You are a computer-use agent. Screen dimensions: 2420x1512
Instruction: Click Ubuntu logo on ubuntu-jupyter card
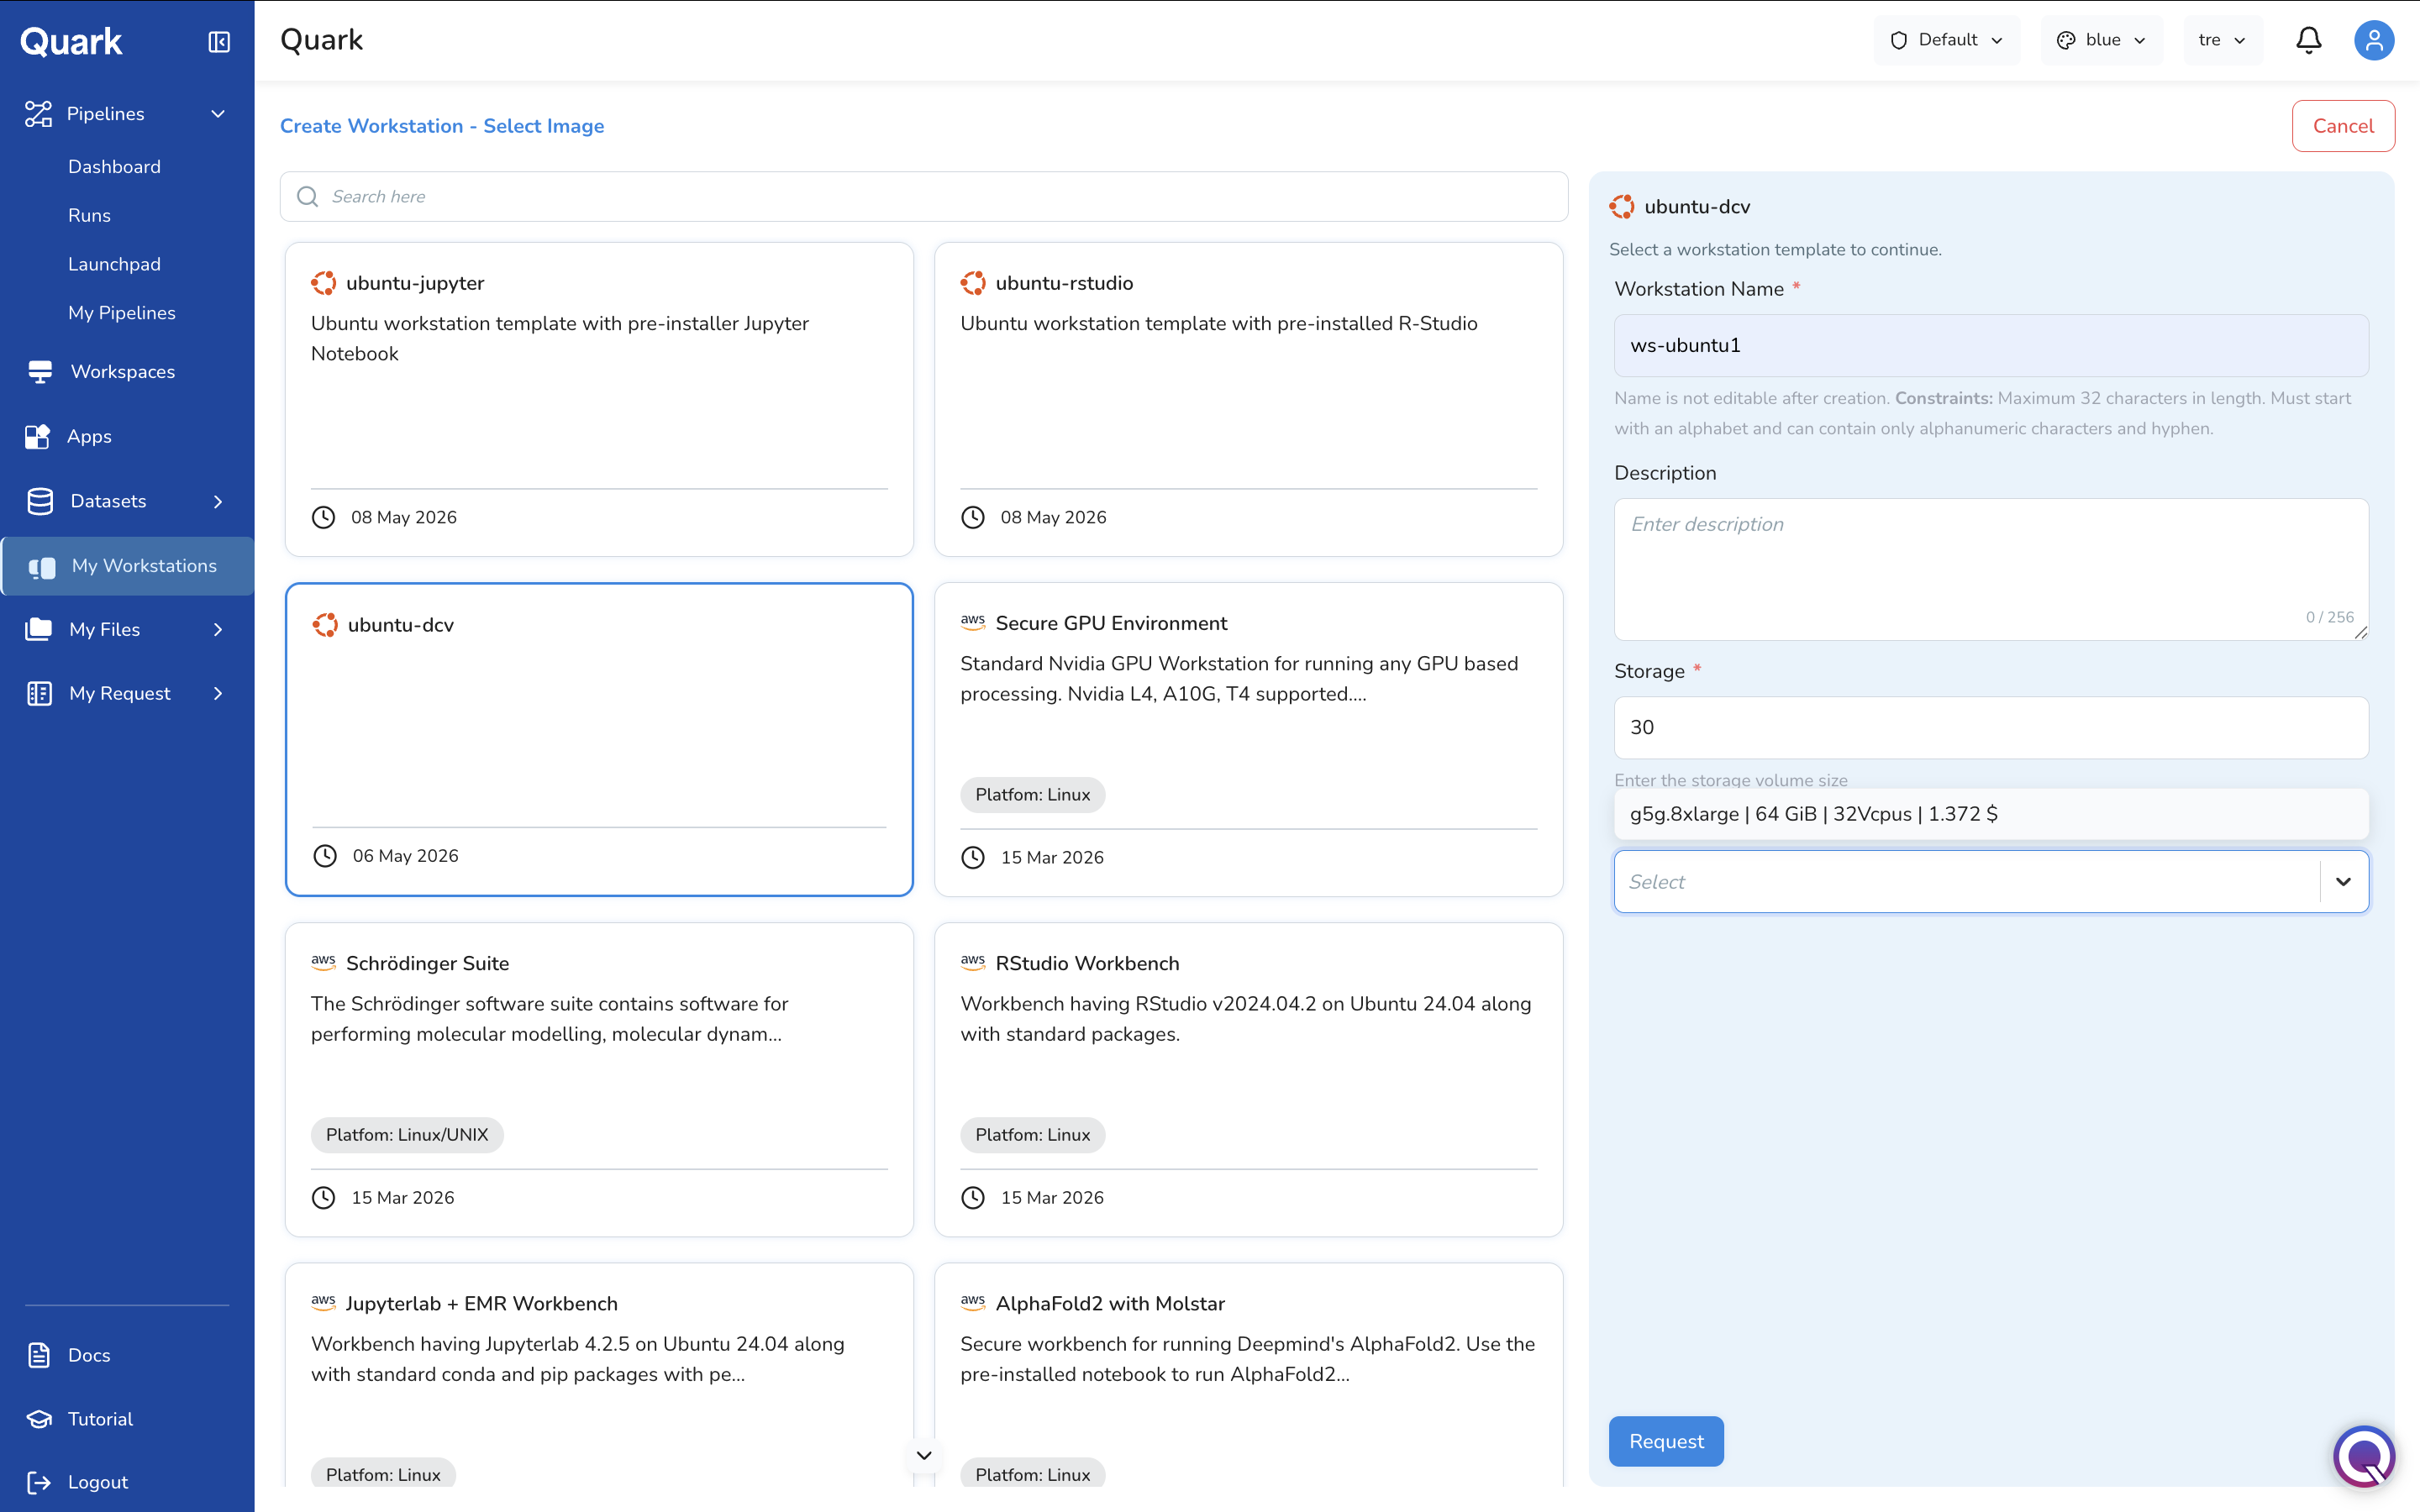point(323,283)
